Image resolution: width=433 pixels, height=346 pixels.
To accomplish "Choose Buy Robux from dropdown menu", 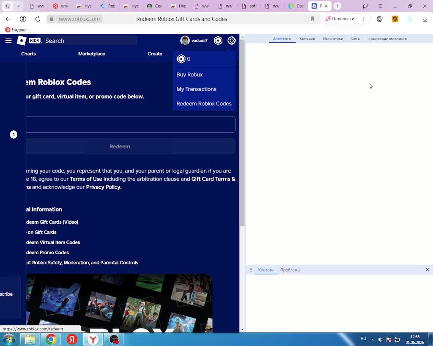I will (189, 74).
